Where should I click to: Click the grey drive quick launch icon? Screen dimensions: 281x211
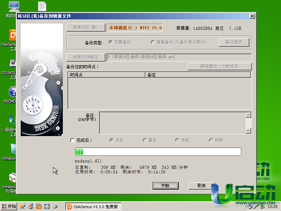click(55, 206)
